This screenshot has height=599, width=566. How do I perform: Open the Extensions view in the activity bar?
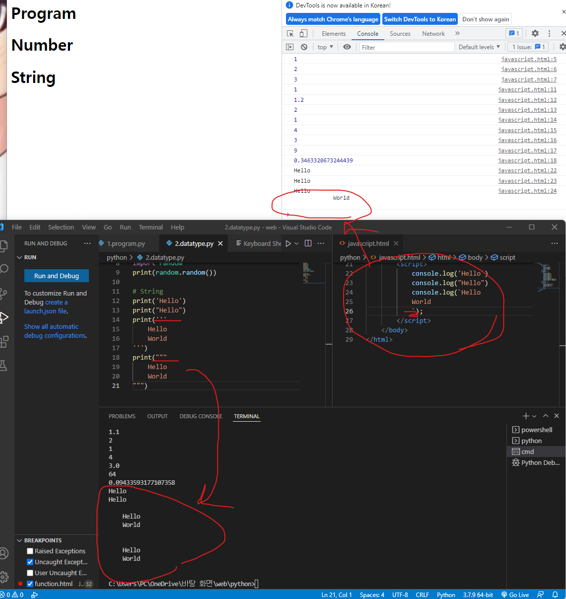coord(4,341)
